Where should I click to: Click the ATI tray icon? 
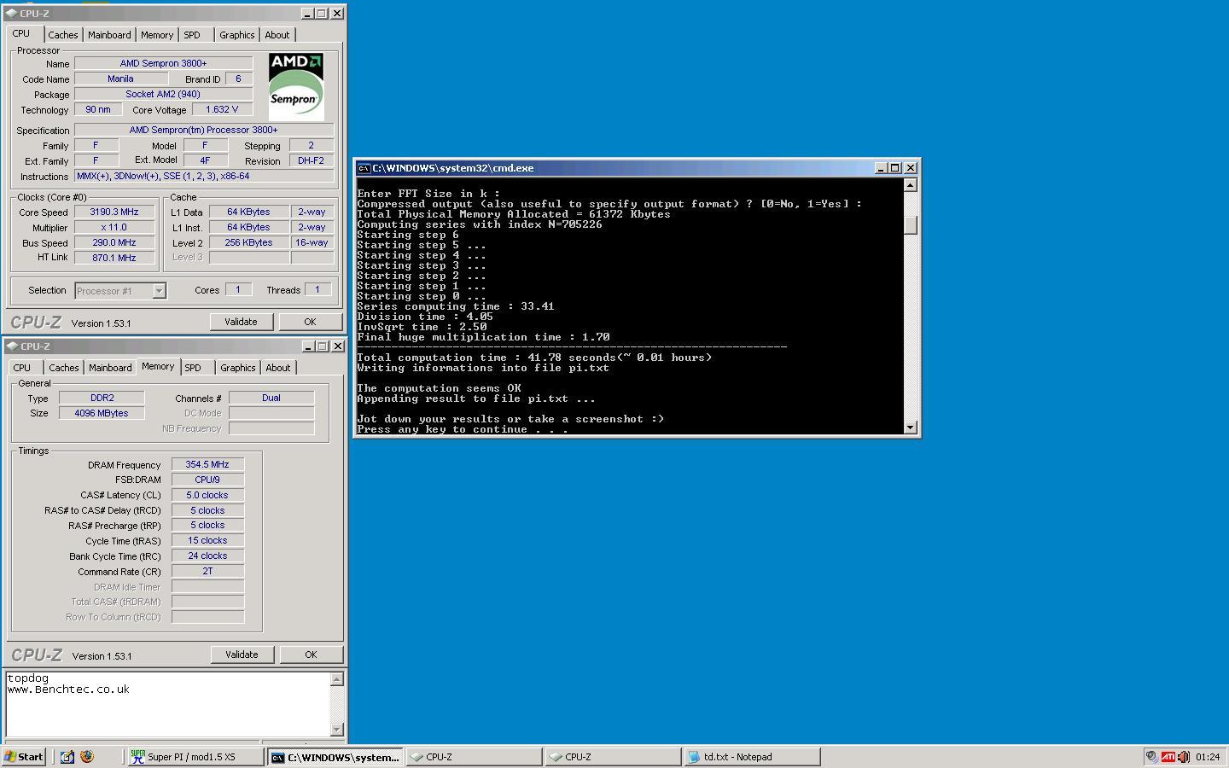[1168, 757]
